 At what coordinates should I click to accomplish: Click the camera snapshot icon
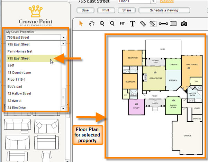click(184, 23)
